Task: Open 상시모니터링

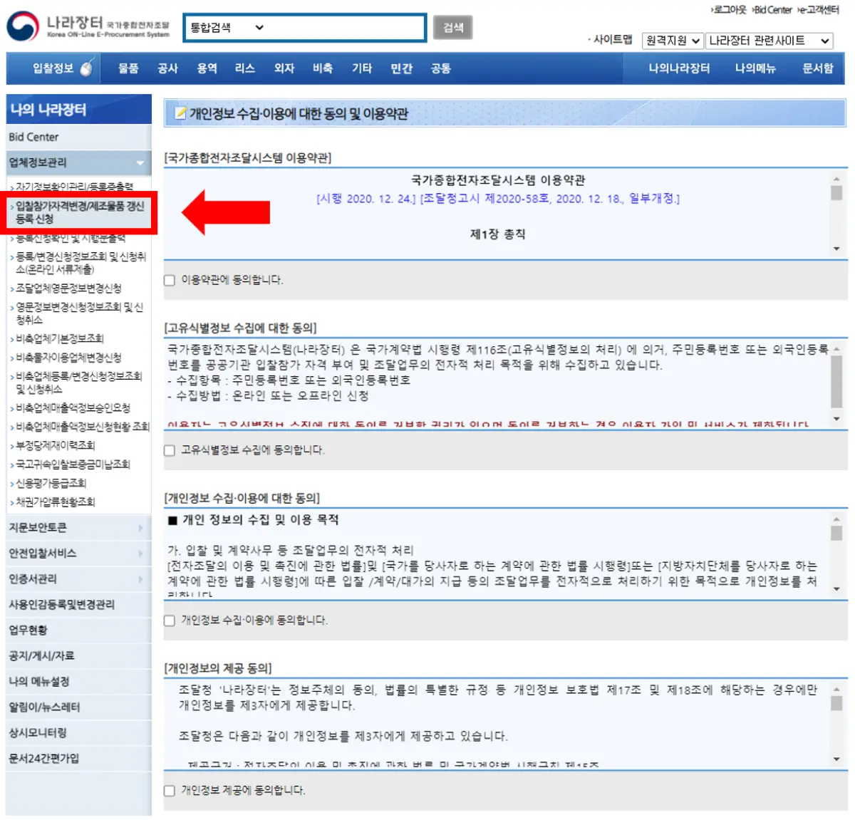Action: [78, 733]
